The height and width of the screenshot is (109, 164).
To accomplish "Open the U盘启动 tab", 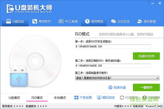I will click(x=15, y=21).
